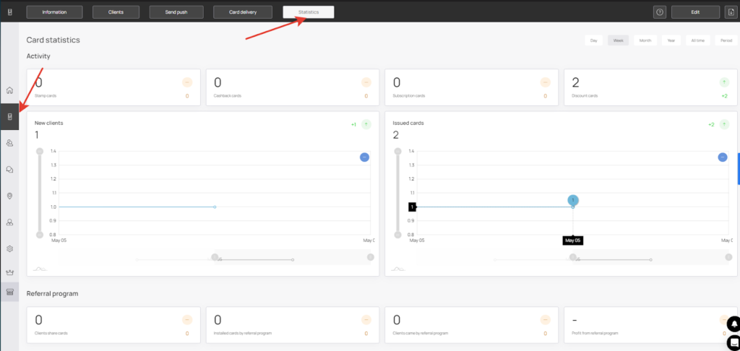Select the Week period filter
Screen dimensions: 740x351
[619, 40]
